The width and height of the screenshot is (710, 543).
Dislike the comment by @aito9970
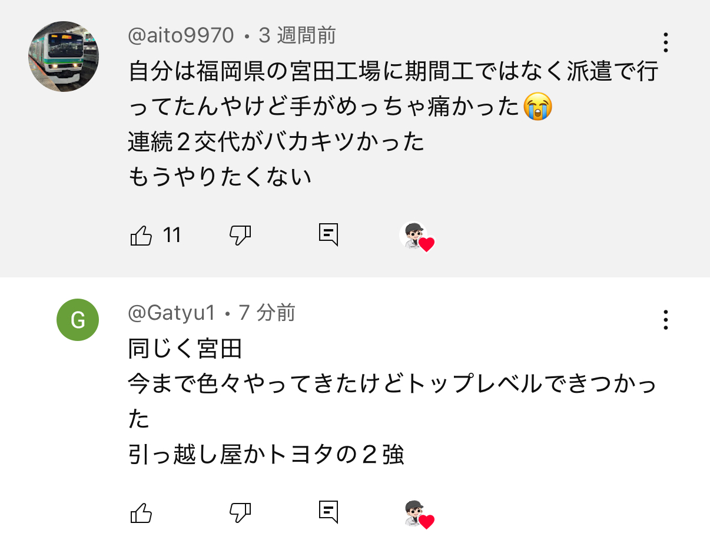(x=240, y=236)
